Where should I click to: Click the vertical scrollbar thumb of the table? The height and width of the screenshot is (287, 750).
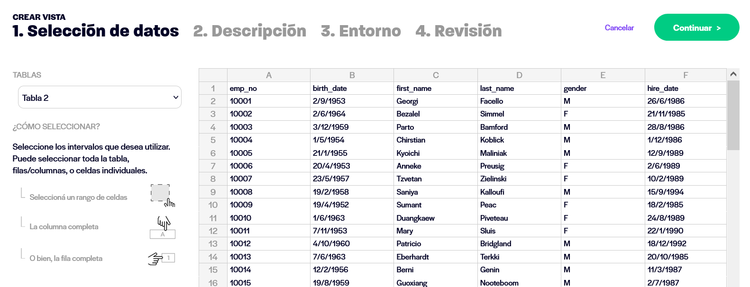click(x=733, y=115)
